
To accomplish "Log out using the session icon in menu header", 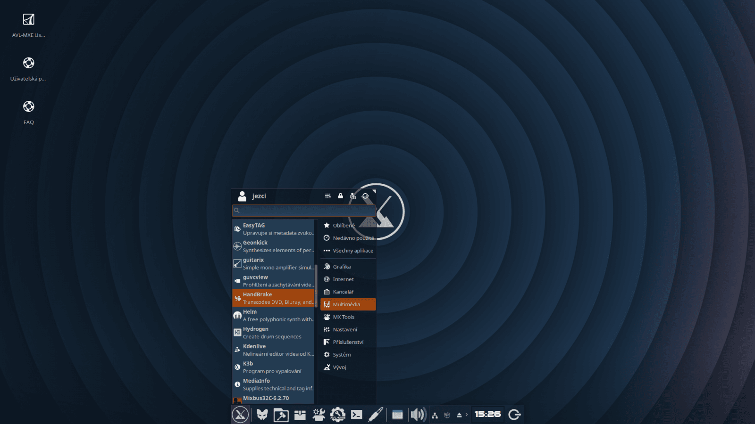I will [x=366, y=196].
